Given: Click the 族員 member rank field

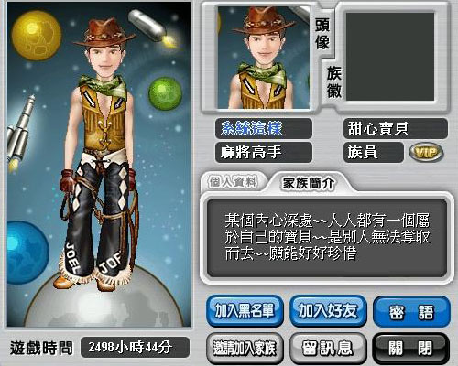Looking at the screenshot, I should pyautogui.click(x=374, y=152).
